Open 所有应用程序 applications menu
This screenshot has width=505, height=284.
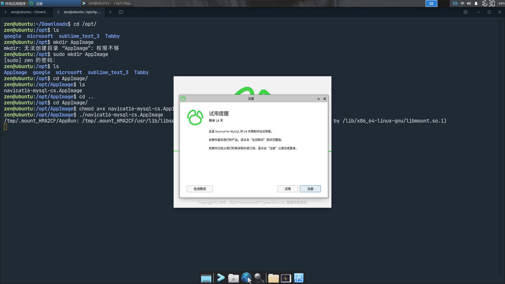[14, 3]
